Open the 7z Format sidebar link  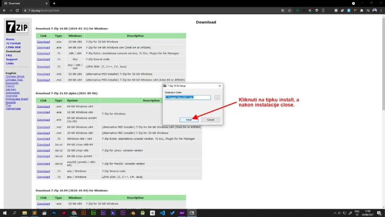[13, 43]
